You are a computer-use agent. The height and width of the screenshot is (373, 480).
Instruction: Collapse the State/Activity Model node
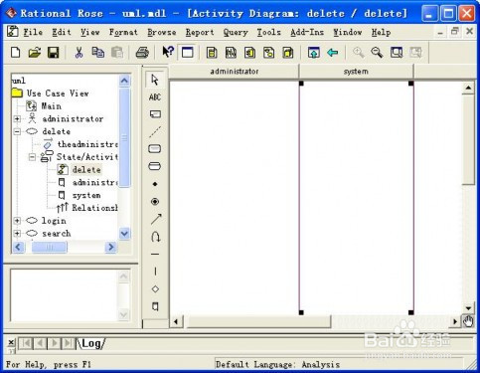tap(32, 157)
